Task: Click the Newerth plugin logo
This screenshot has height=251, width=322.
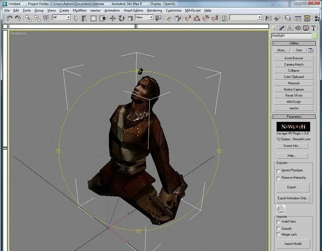Action: pos(293,127)
